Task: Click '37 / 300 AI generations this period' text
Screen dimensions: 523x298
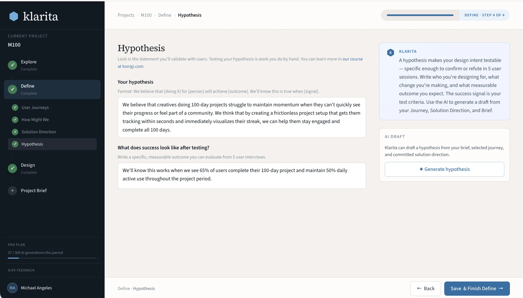Action: [35, 253]
